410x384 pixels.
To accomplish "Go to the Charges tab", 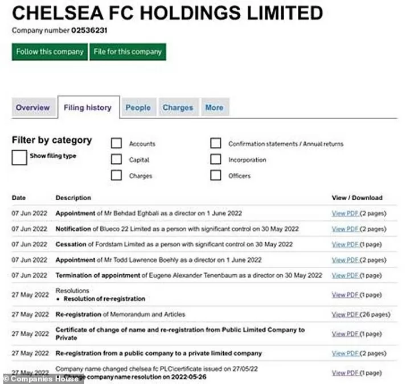I will point(178,108).
